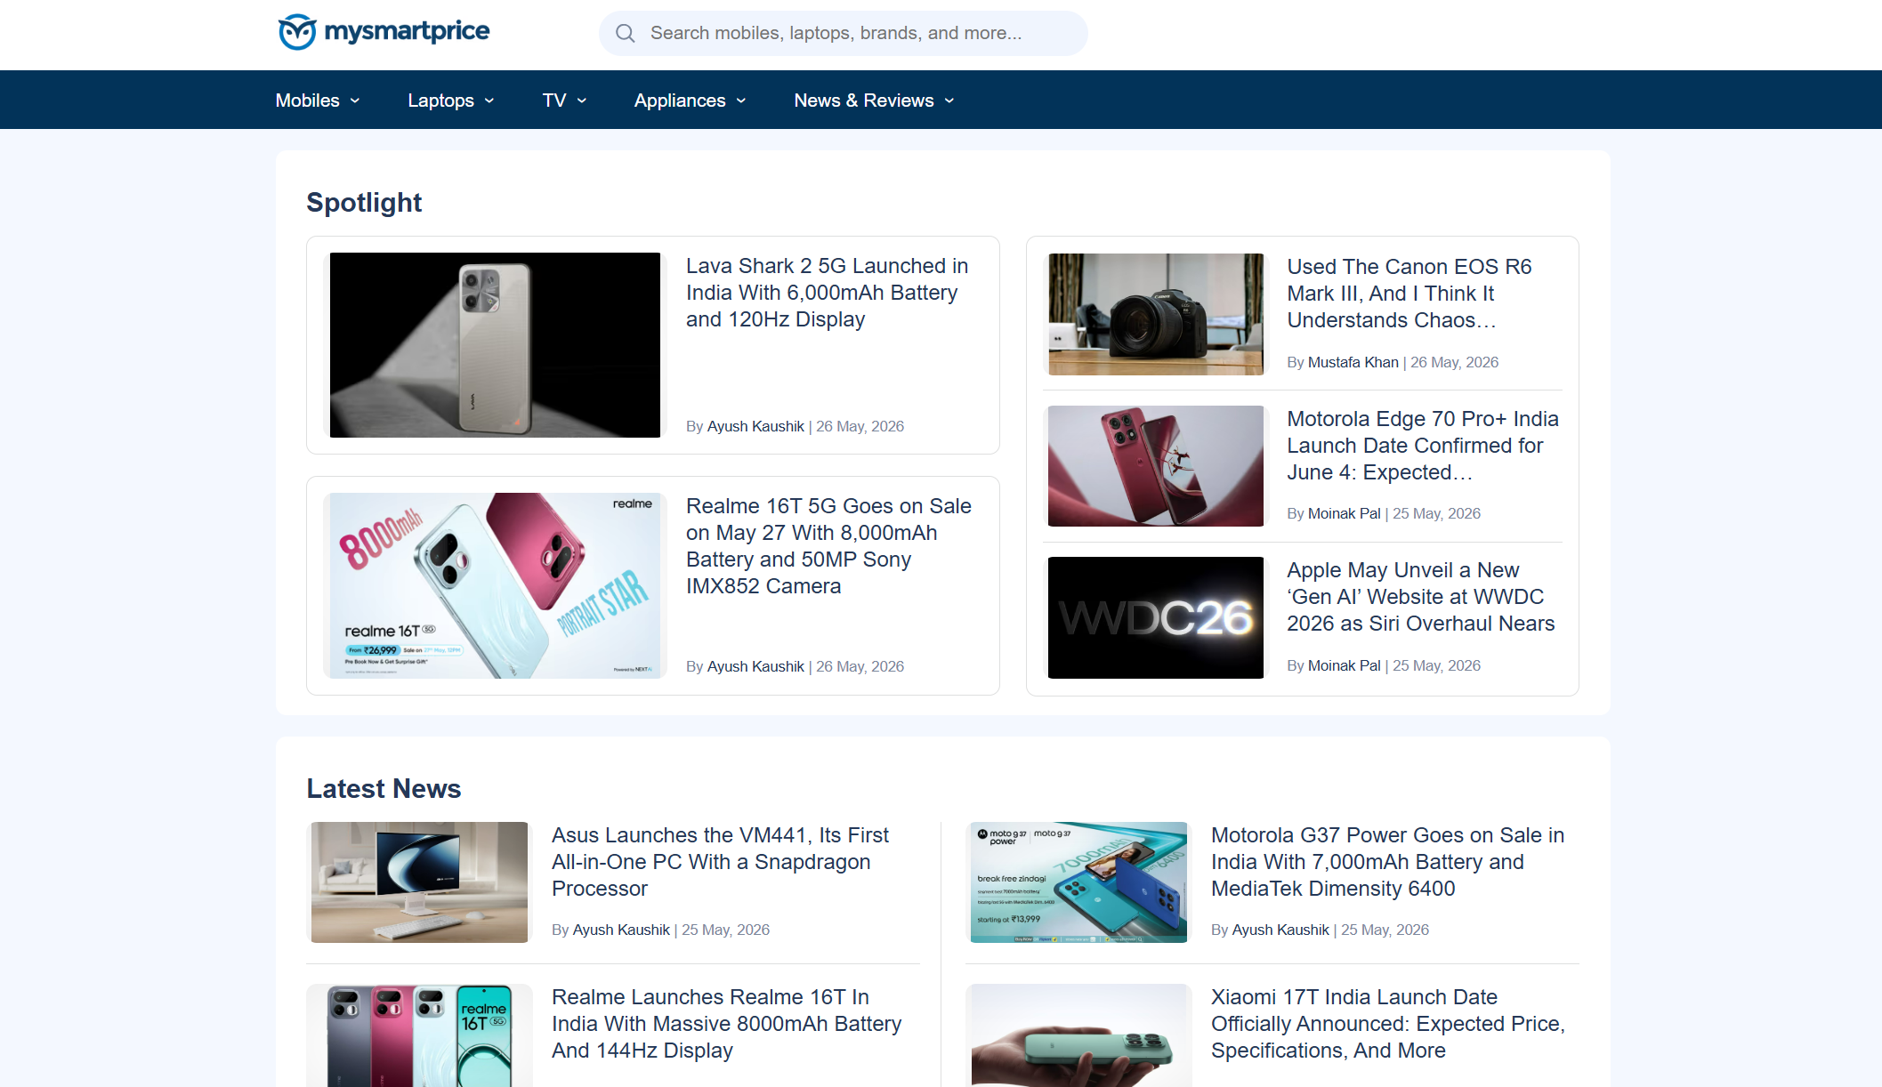The image size is (1882, 1087).
Task: Open the Motorola Edge 70 Pro+ launch headline
Action: tap(1423, 446)
